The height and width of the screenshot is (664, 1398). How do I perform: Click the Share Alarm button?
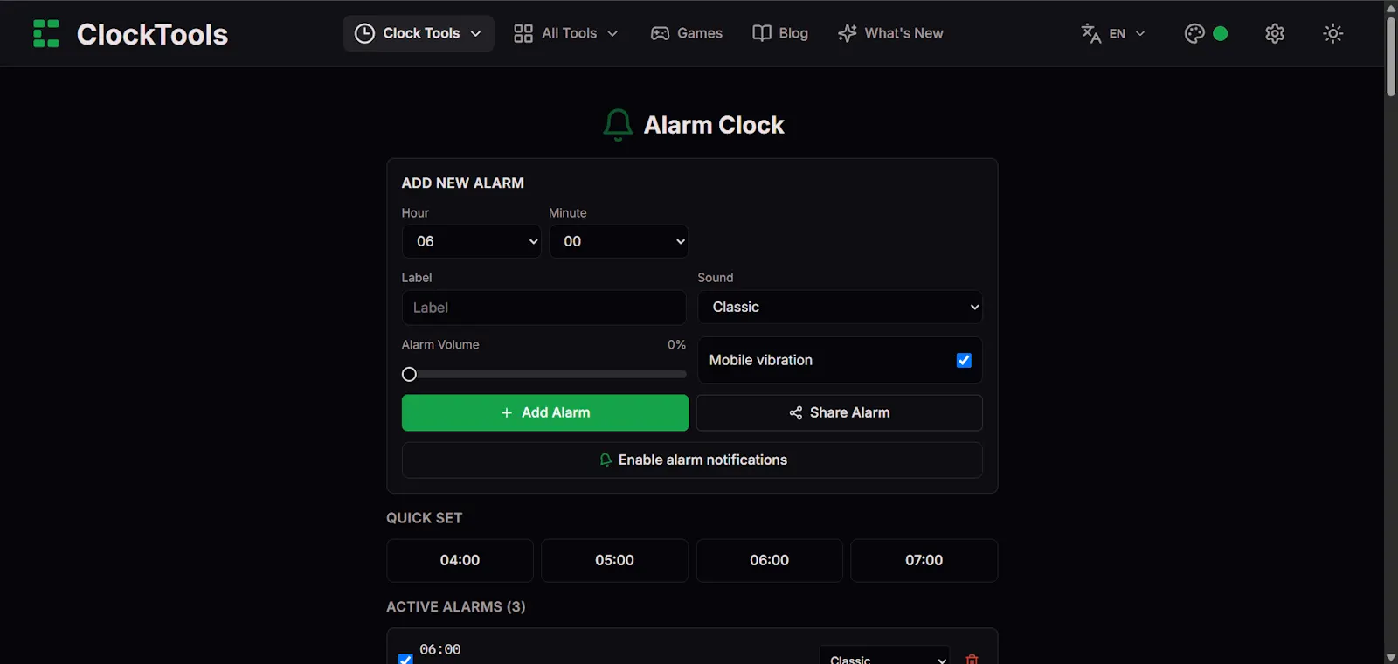840,412
